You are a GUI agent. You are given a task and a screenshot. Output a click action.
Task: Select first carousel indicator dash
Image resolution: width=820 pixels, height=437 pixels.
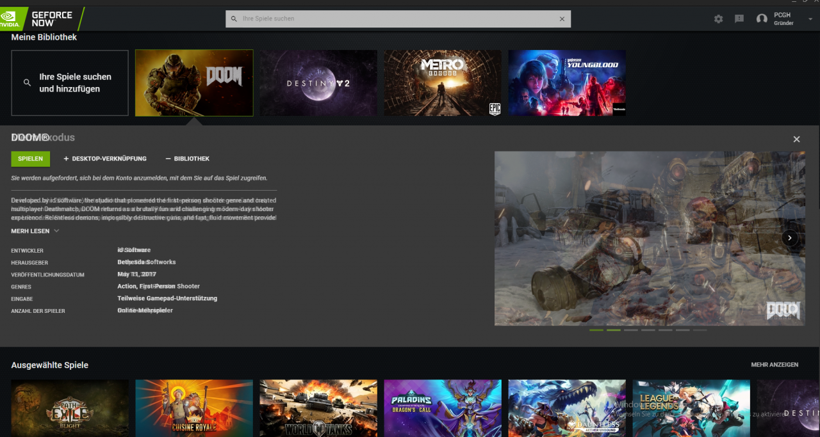[x=596, y=330]
